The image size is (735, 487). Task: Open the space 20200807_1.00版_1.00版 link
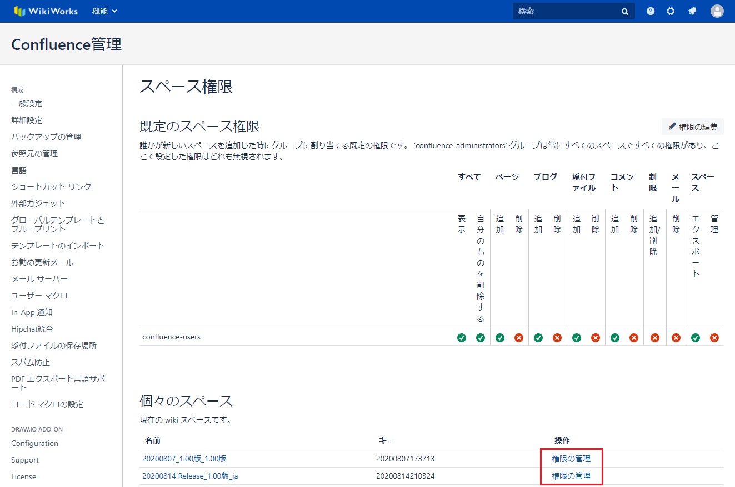coord(184,459)
